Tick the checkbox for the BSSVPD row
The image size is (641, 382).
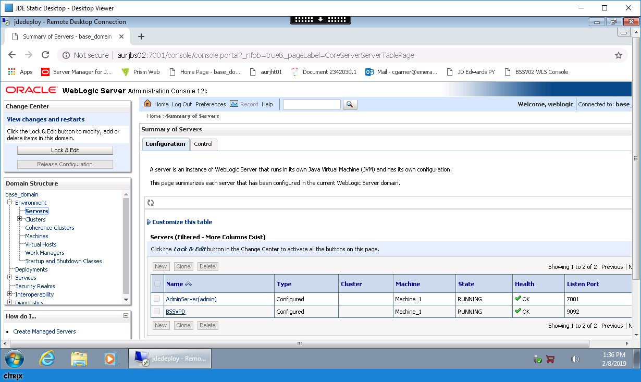157,312
